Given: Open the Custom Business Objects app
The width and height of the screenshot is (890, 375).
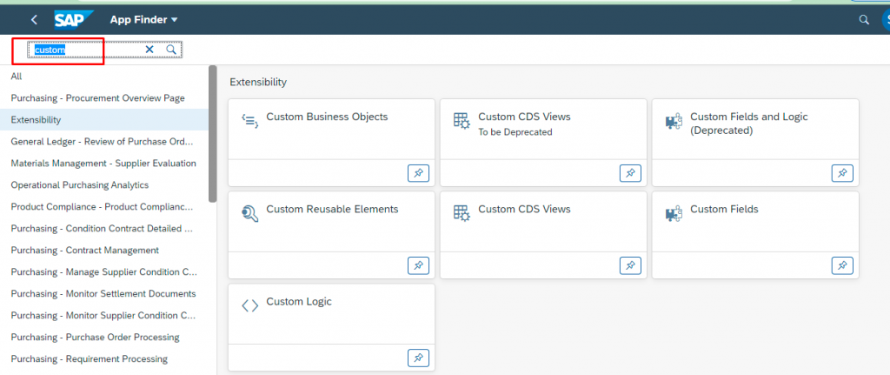Looking at the screenshot, I should tap(331, 130).
